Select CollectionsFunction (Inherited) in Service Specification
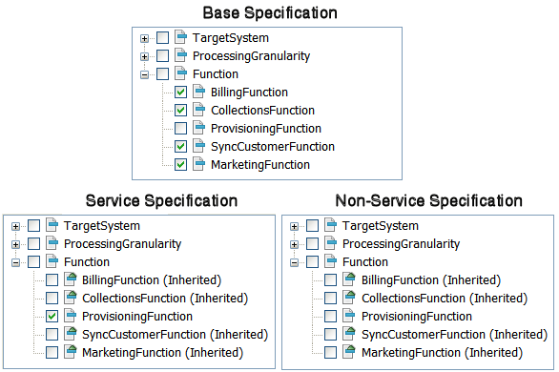This screenshot has width=559, height=372. click(x=165, y=299)
